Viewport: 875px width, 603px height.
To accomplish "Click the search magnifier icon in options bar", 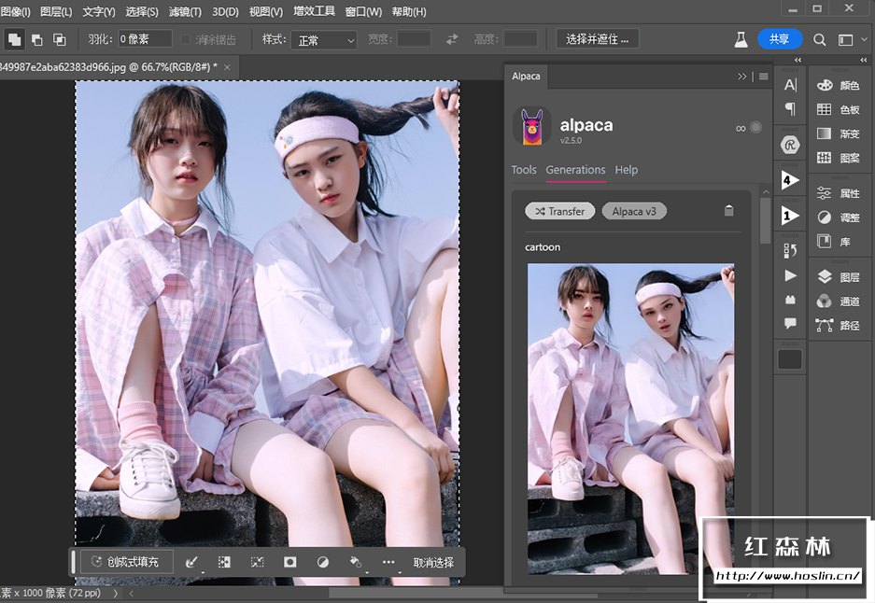I will 819,40.
